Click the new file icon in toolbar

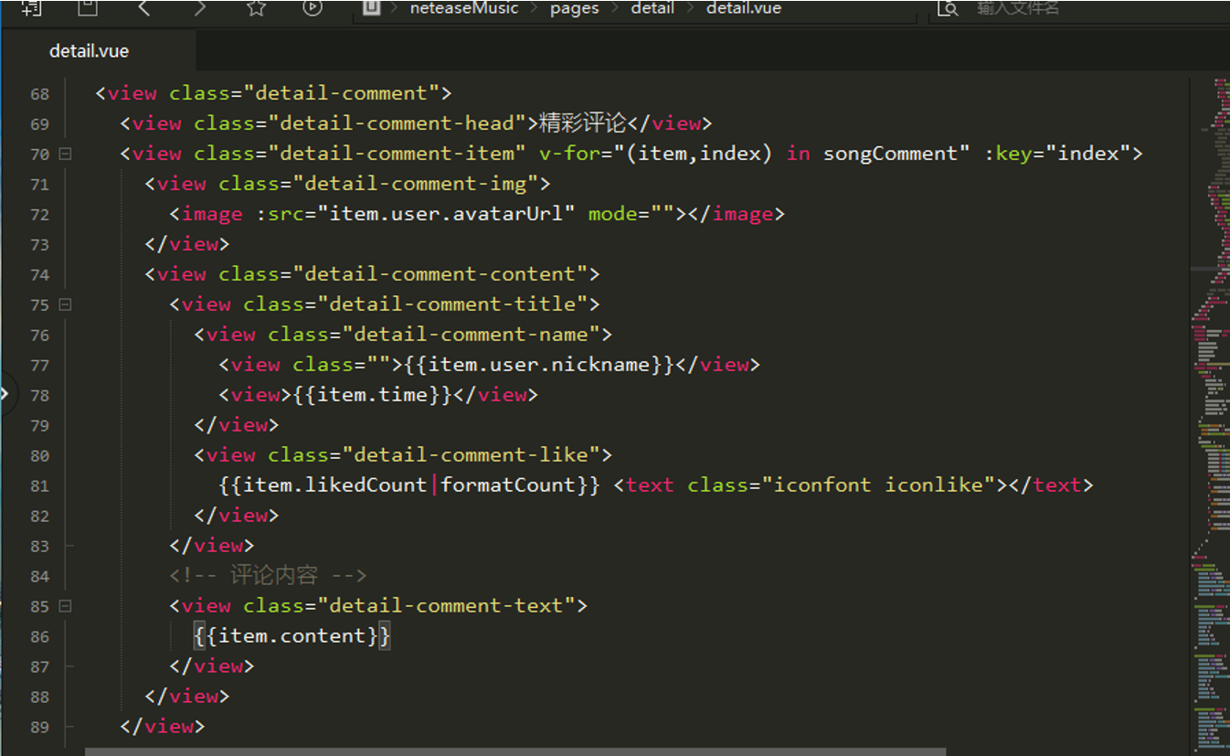31,8
